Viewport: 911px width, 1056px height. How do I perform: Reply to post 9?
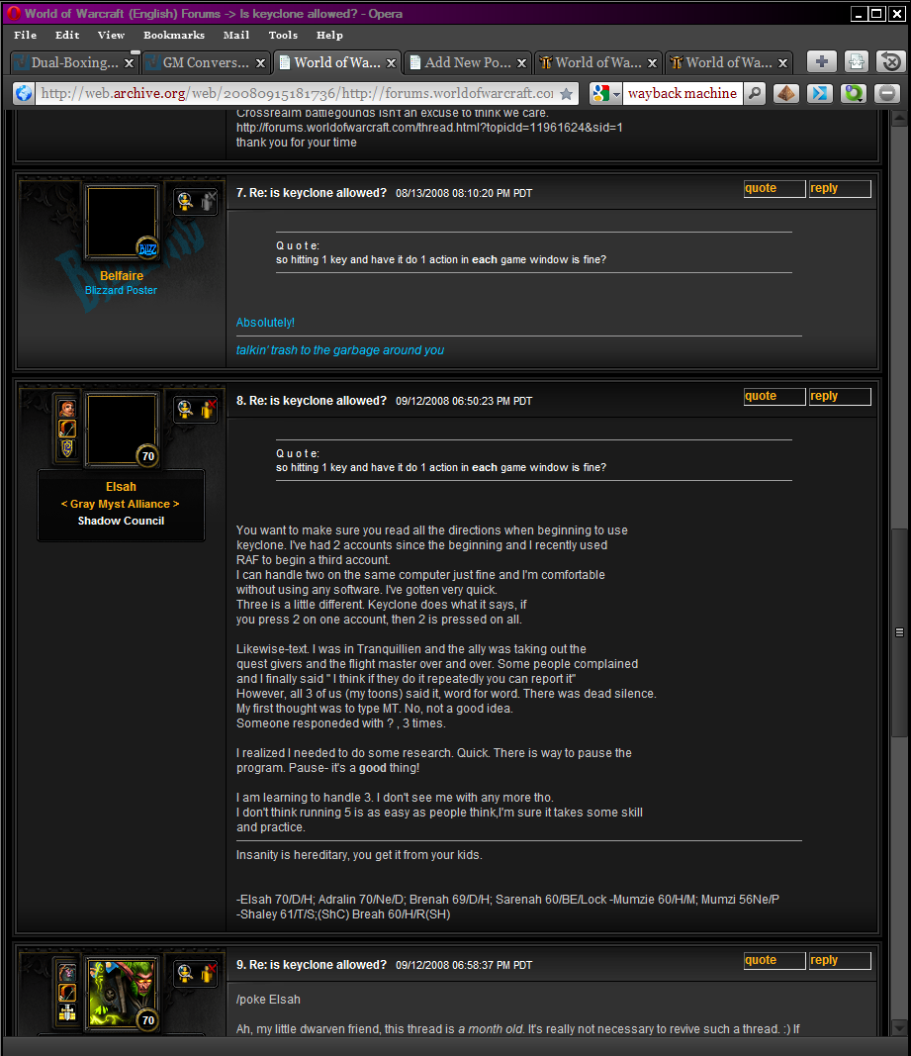click(840, 961)
